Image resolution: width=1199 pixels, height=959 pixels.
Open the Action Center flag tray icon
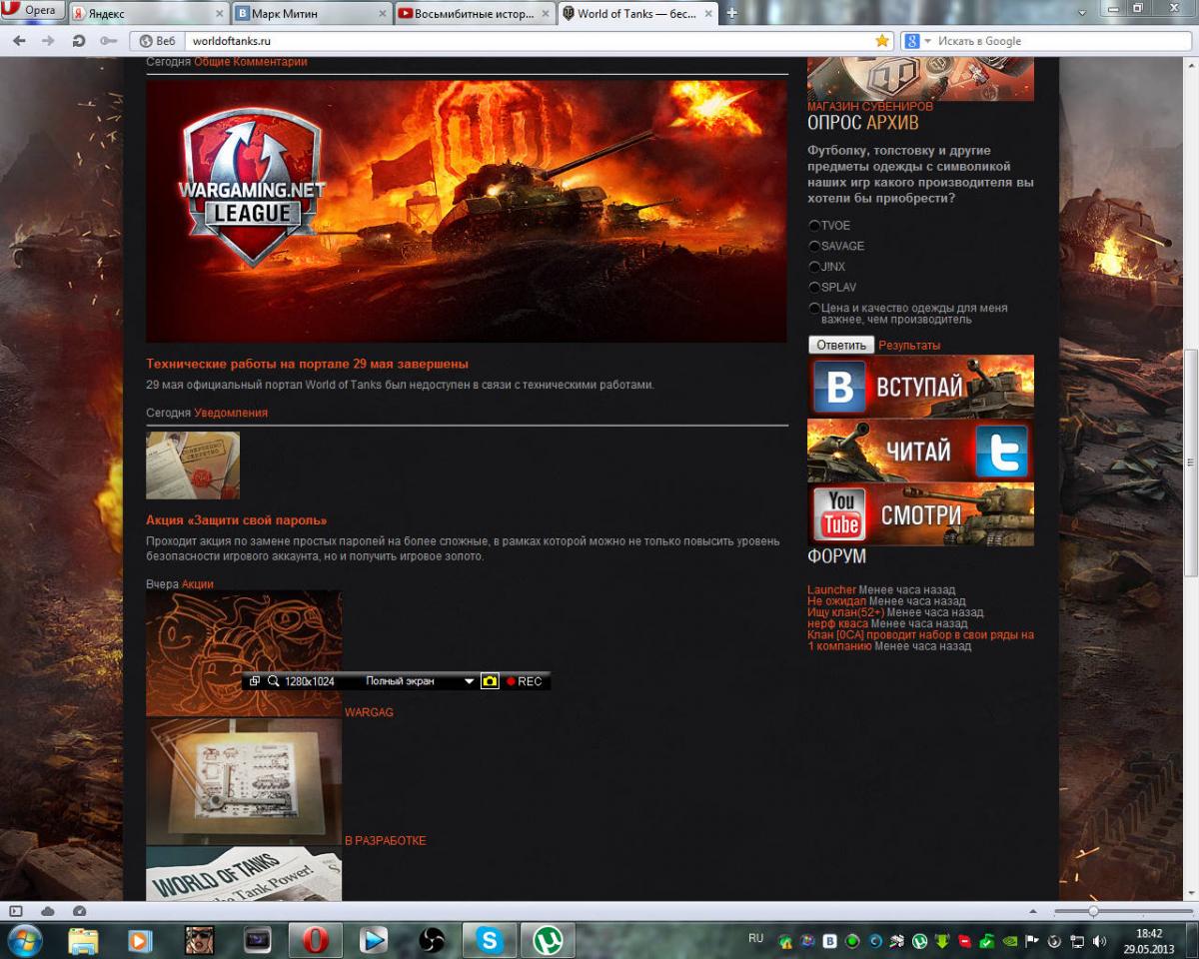pos(1032,941)
